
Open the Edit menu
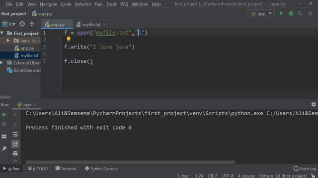(20, 4)
